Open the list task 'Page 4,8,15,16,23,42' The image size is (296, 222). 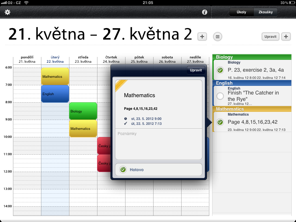[253, 122]
